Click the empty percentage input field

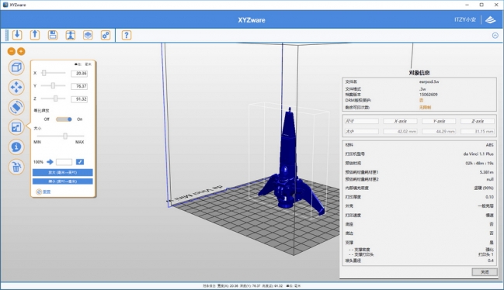(64, 162)
